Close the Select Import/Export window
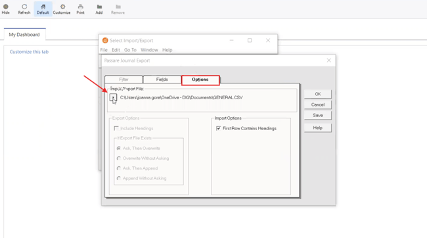The width and height of the screenshot is (427, 238). click(x=268, y=40)
